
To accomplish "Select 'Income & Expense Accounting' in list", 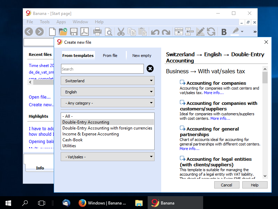I will (107, 134).
